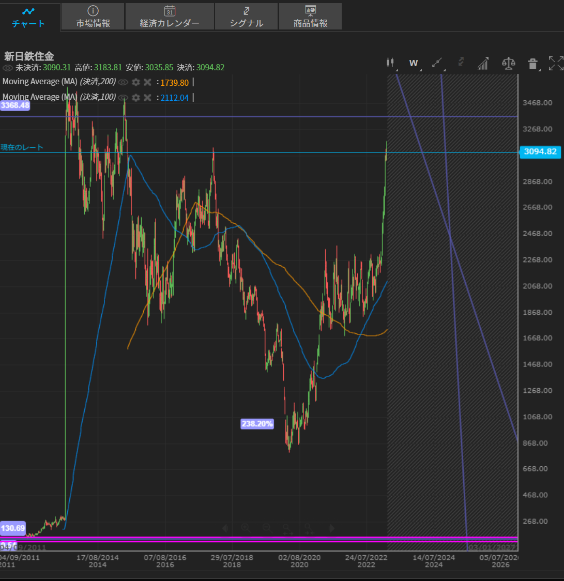Toggle visibility of the price series eye icon
Viewport: 564px width, 581px height.
8,68
